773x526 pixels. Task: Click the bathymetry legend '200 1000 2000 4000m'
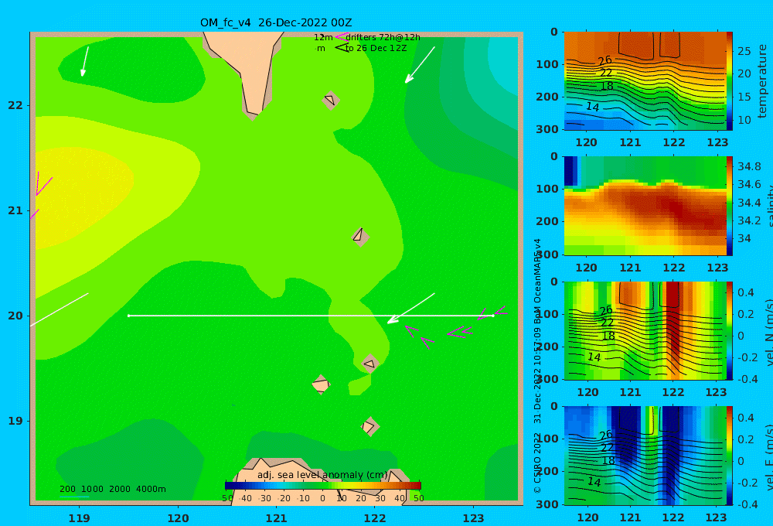[x=112, y=489]
